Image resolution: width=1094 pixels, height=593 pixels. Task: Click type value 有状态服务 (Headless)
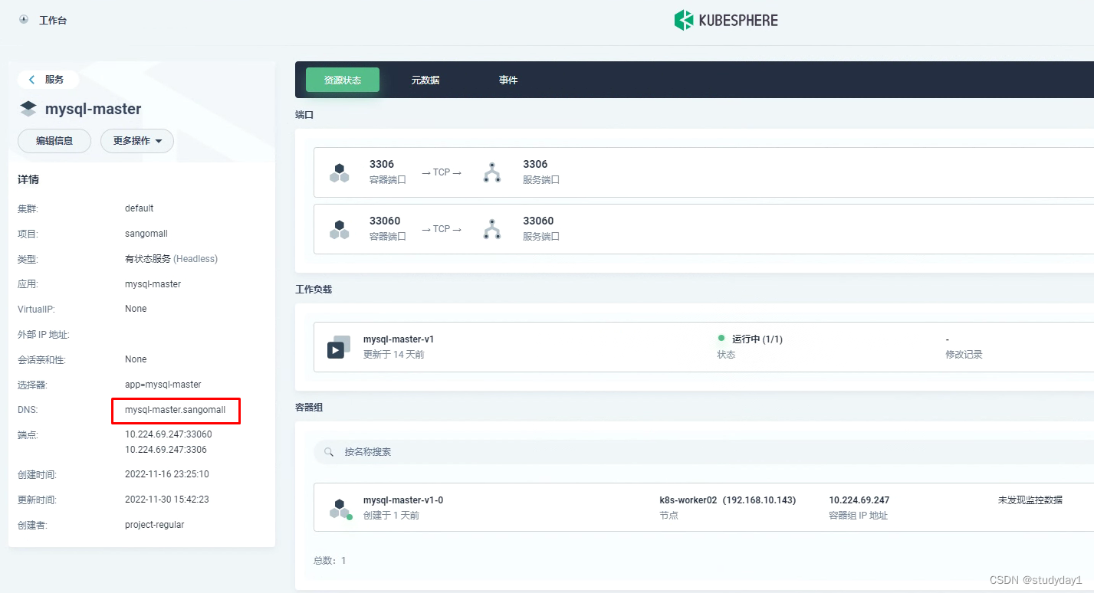coord(172,259)
